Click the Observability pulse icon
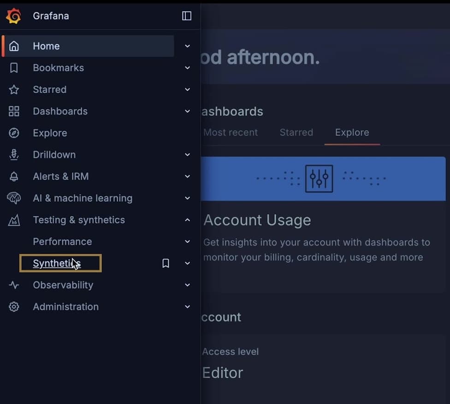Viewport: 450px width, 404px height. point(14,285)
